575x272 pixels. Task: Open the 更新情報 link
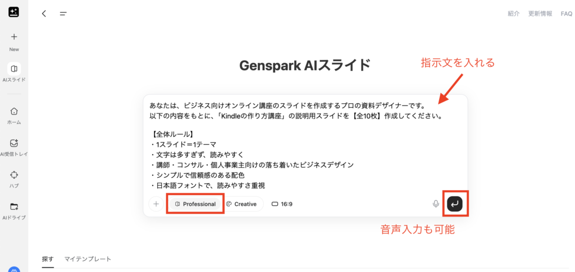pyautogui.click(x=540, y=14)
